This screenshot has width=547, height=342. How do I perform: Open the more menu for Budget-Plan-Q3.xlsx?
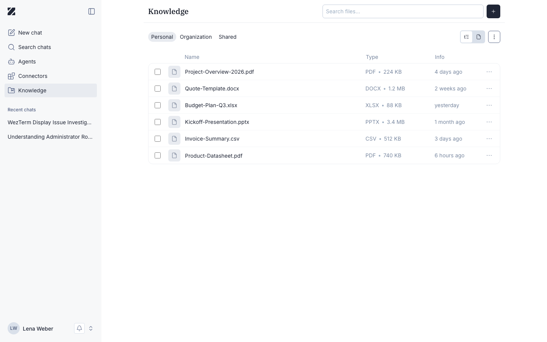pyautogui.click(x=489, y=105)
